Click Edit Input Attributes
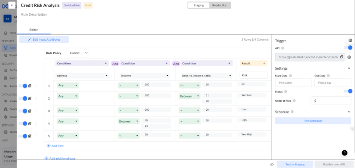This screenshot has width=355, height=168. click(x=44, y=40)
